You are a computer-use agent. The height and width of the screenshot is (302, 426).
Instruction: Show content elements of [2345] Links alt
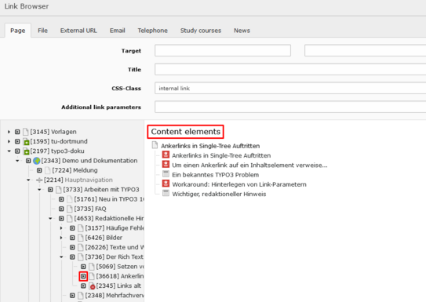pyautogui.click(x=83, y=286)
